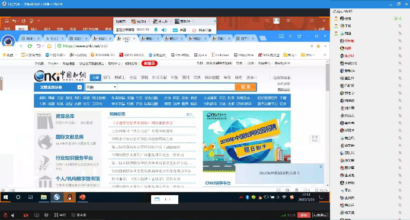Click the Sogou browser taskbar icon

coord(57,198)
